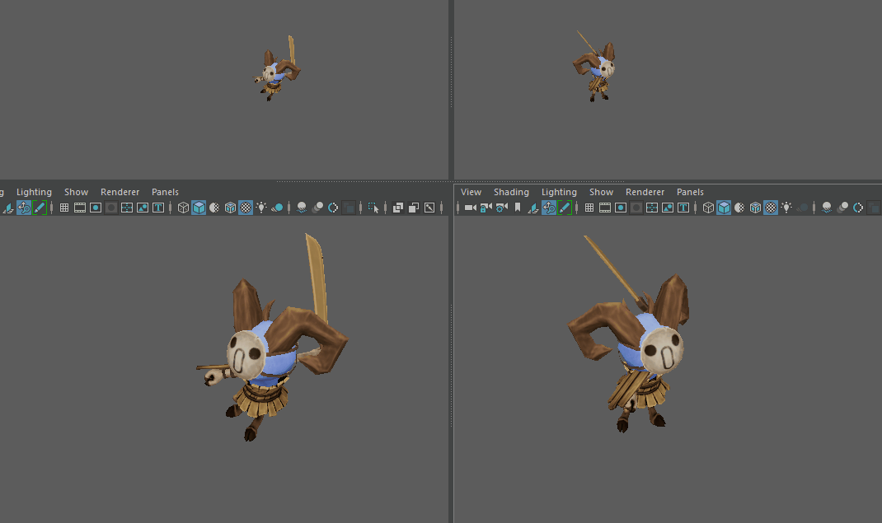Toggle Textured display in right panel
Image resolution: width=882 pixels, height=523 pixels.
[x=772, y=208]
